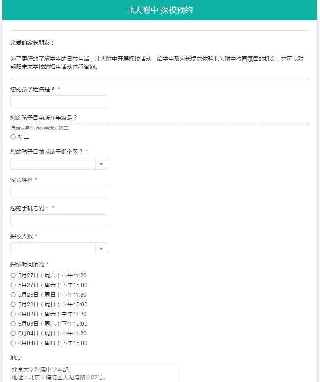
Task: Choose 5月27日（周六）下午15:00 time slot
Action: (x=13, y=285)
